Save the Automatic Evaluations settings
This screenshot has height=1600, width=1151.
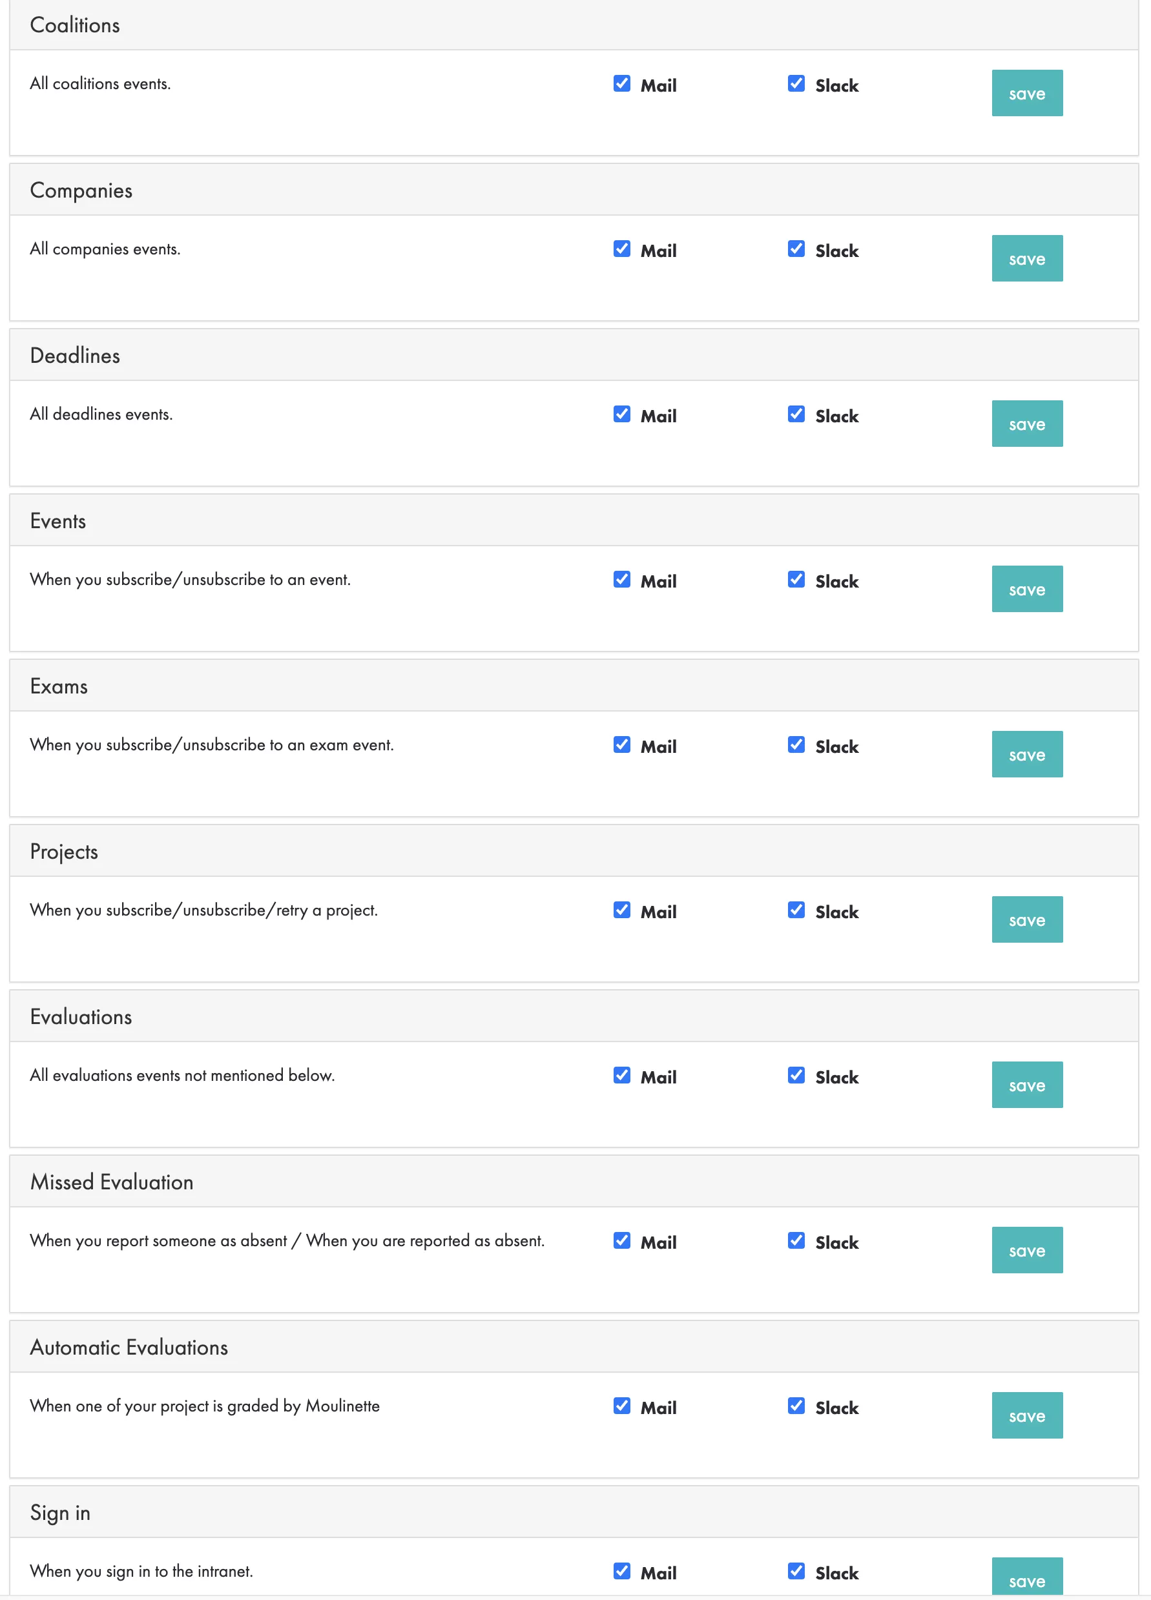[1026, 1415]
